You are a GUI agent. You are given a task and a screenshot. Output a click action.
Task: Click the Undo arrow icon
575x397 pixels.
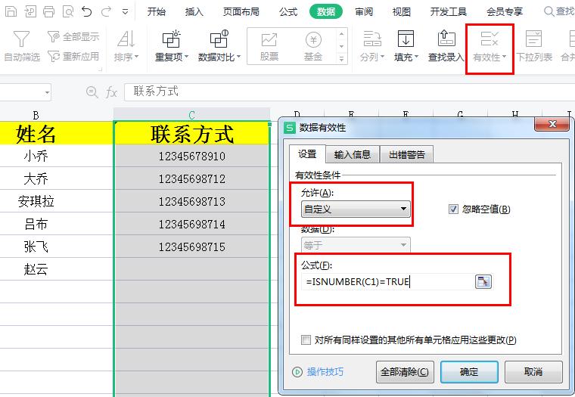pyautogui.click(x=87, y=12)
